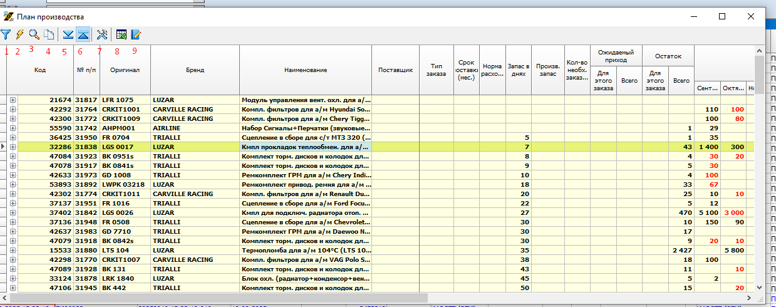Screen dimensions: 776x307
Task: Expand the highlighted row 32286
Action: (x=13, y=146)
